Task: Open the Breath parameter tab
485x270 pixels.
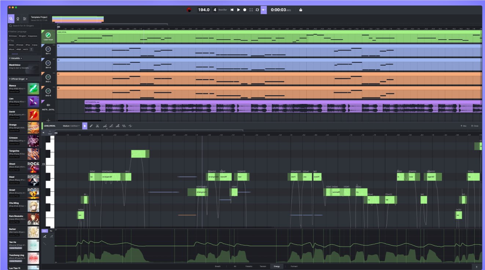Action: 218,266
